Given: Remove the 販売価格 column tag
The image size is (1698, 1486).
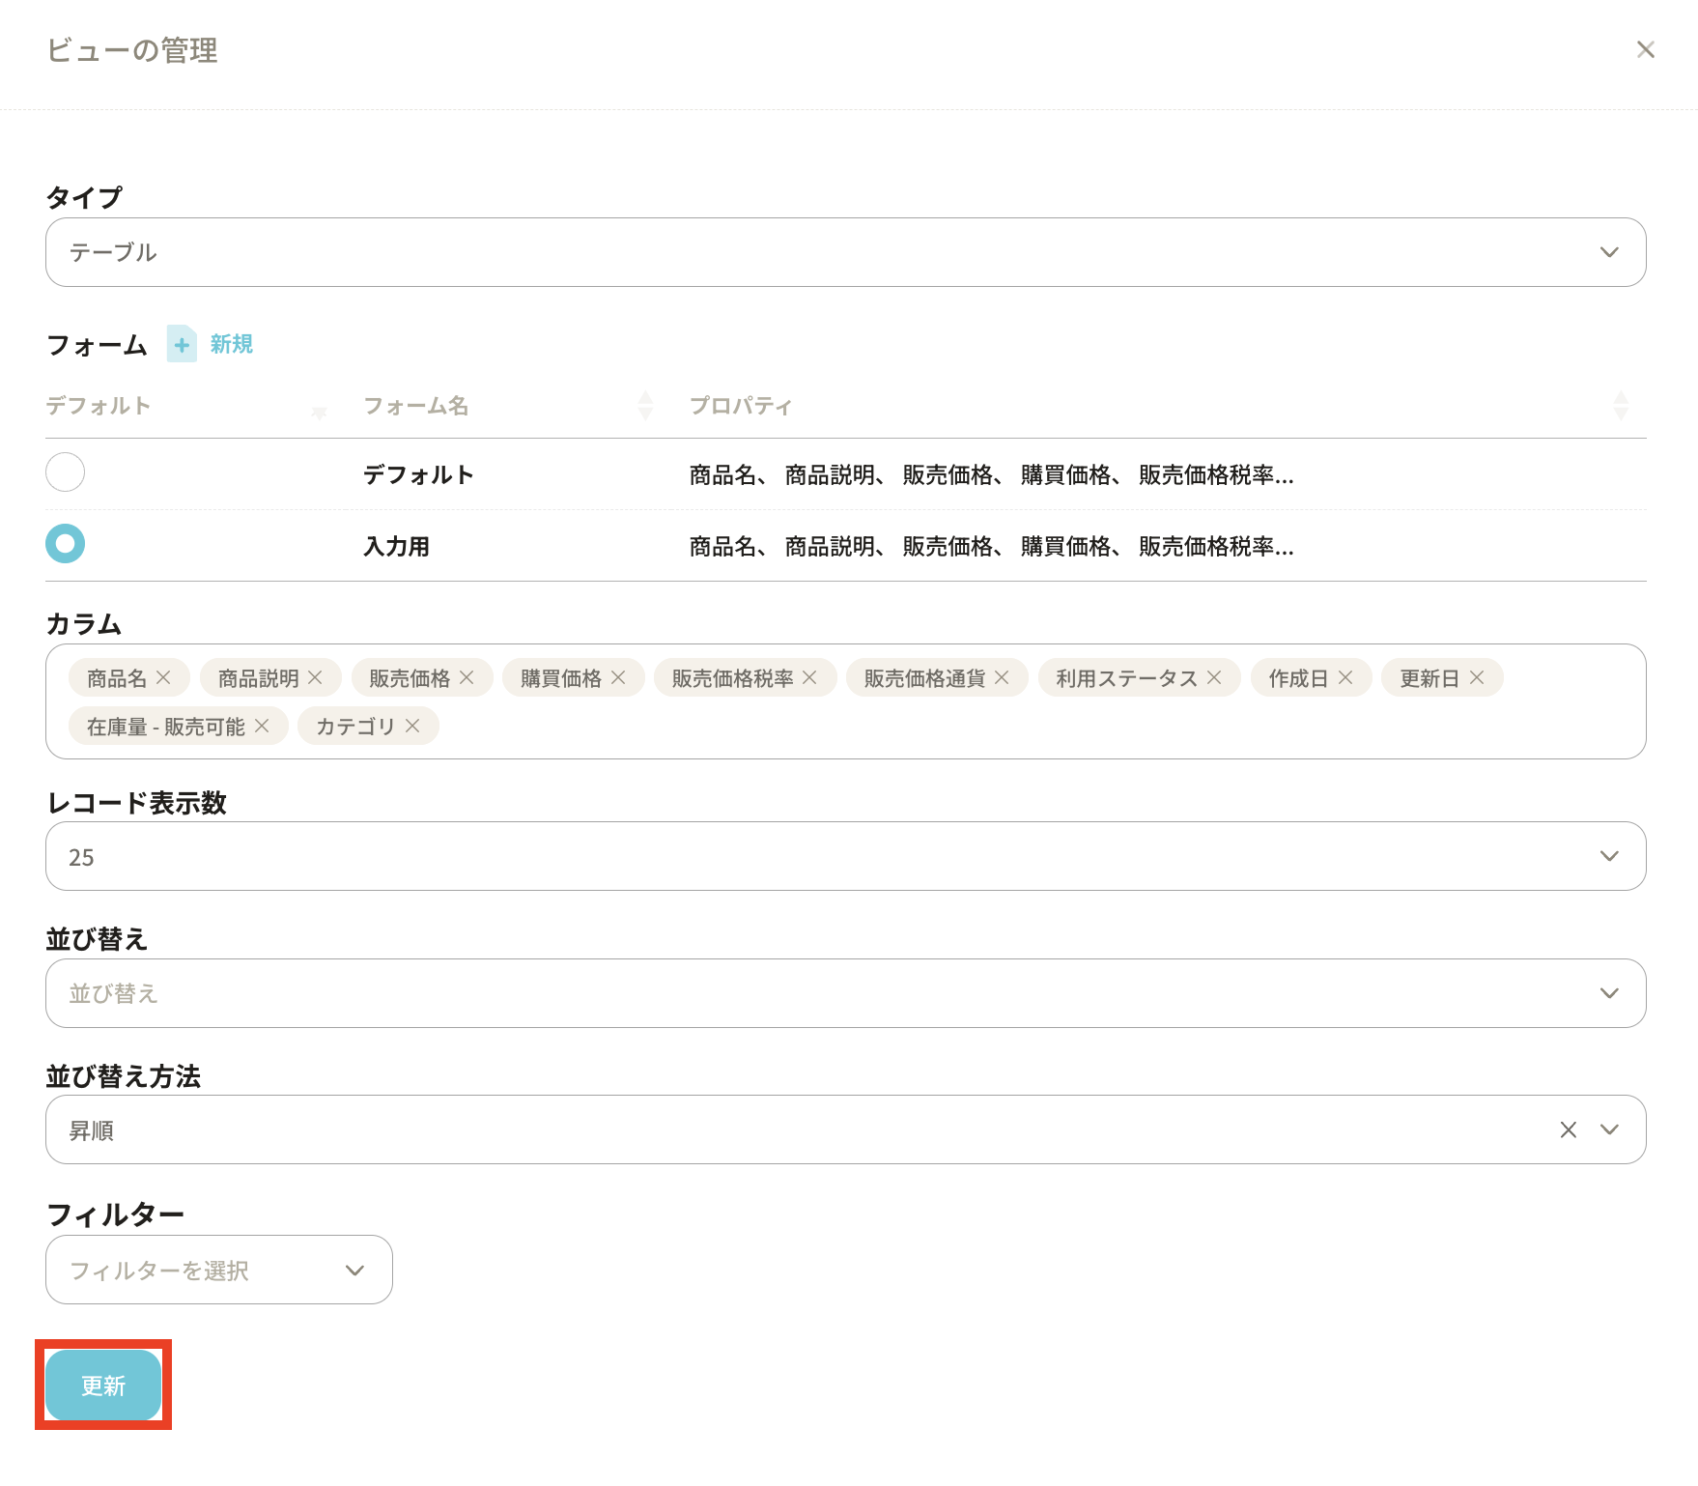Looking at the screenshot, I should pos(467,678).
